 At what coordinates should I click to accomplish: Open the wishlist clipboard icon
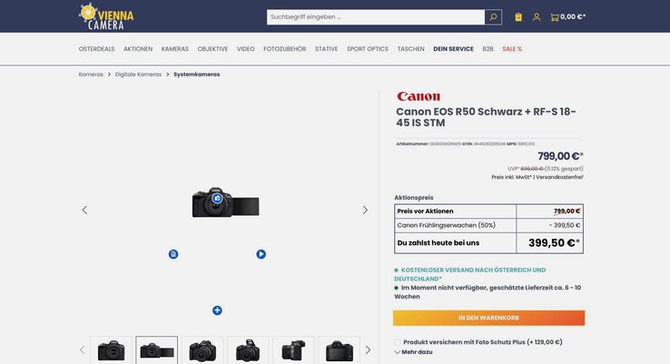point(518,17)
